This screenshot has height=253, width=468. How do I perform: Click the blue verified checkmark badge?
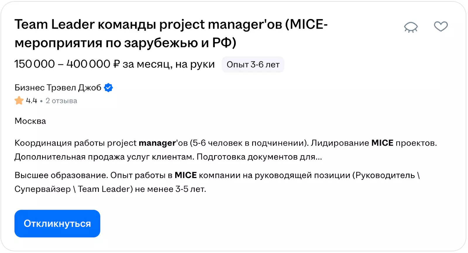tap(109, 87)
